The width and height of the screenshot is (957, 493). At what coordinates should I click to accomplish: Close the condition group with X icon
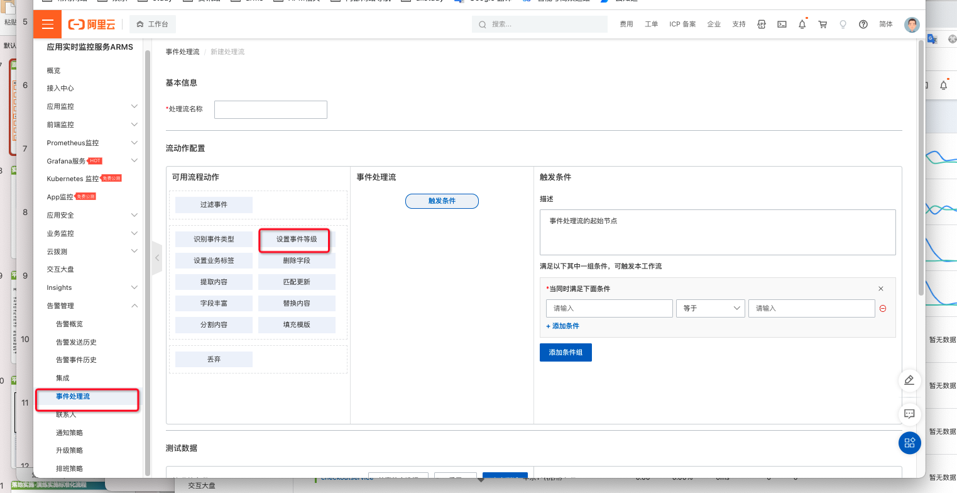(881, 289)
